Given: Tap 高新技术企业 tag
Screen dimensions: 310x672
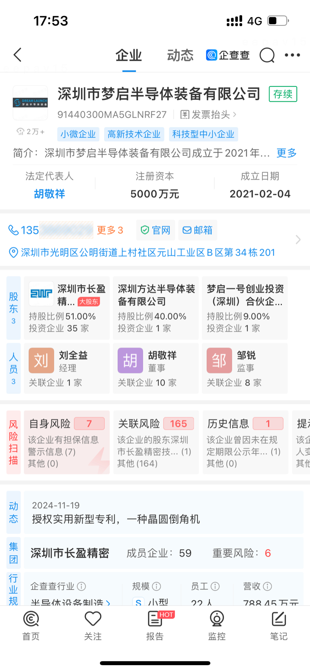Looking at the screenshot, I should click(134, 134).
